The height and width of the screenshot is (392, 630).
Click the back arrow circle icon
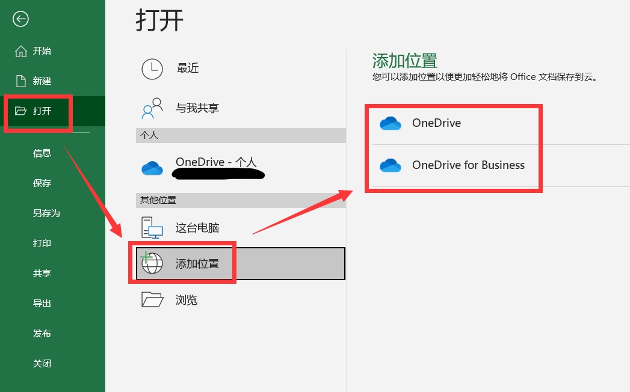[20, 19]
